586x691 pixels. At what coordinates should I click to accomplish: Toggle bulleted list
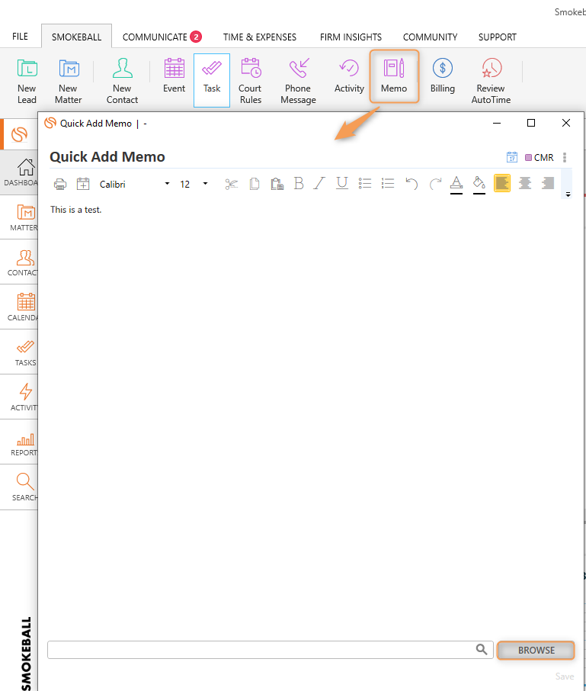(x=365, y=183)
